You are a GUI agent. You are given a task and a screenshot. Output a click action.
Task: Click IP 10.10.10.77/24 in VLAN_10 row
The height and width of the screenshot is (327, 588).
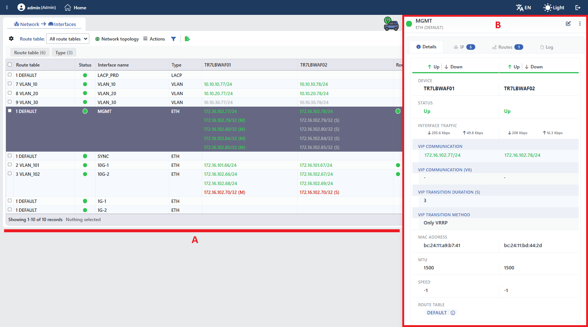(x=218, y=84)
